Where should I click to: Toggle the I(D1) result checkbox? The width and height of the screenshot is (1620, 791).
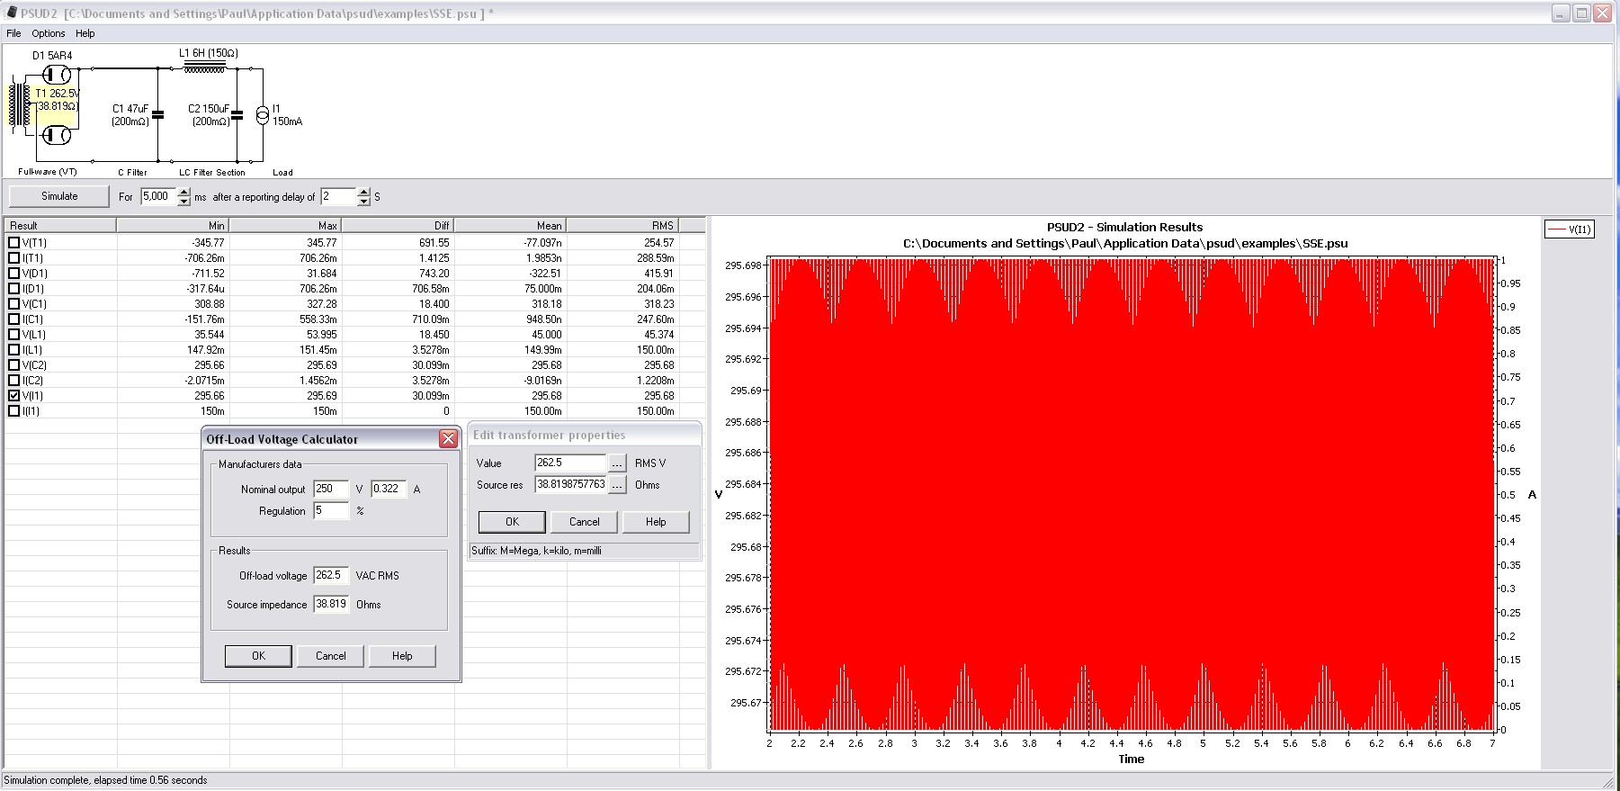[x=13, y=289]
